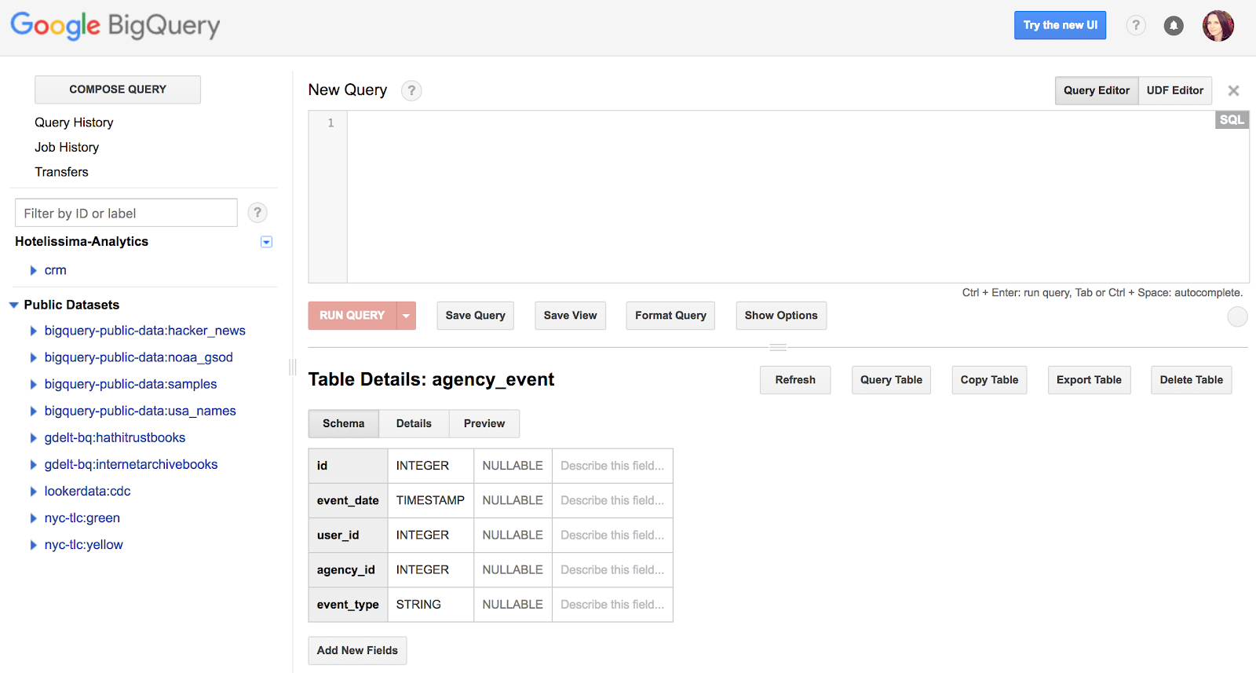Click inside the SQL query editor area
The width and height of the screenshot is (1256, 673).
pos(798,196)
